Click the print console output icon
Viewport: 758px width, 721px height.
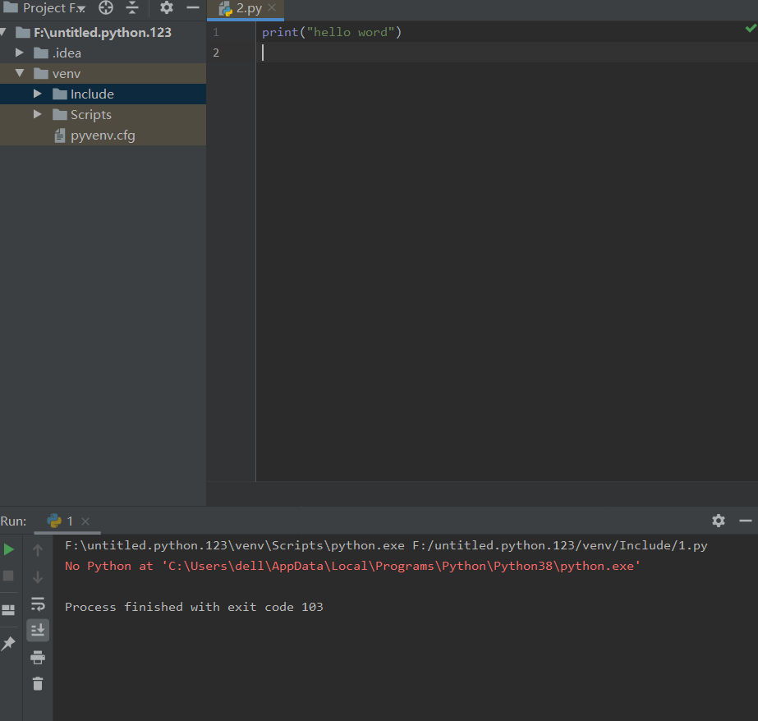tap(38, 657)
